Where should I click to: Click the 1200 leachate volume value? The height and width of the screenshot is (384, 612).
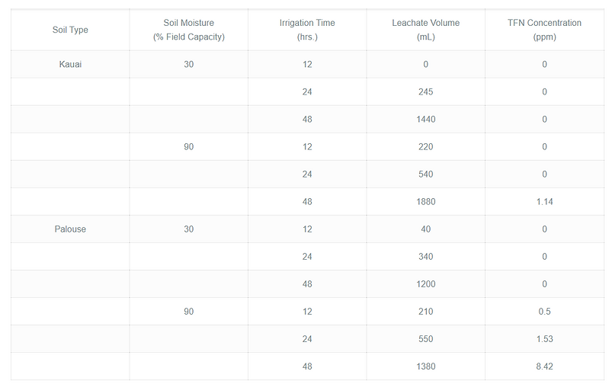[x=425, y=283]
